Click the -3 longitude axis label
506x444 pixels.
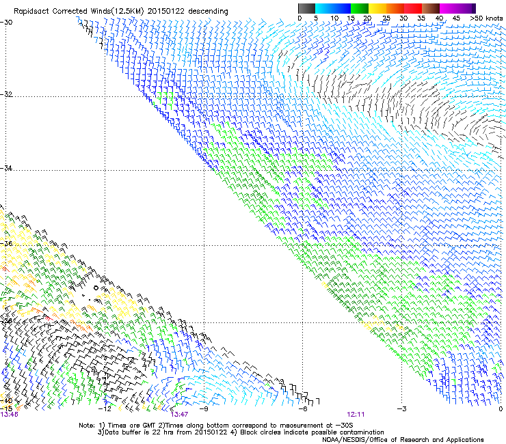pyautogui.click(x=402, y=409)
